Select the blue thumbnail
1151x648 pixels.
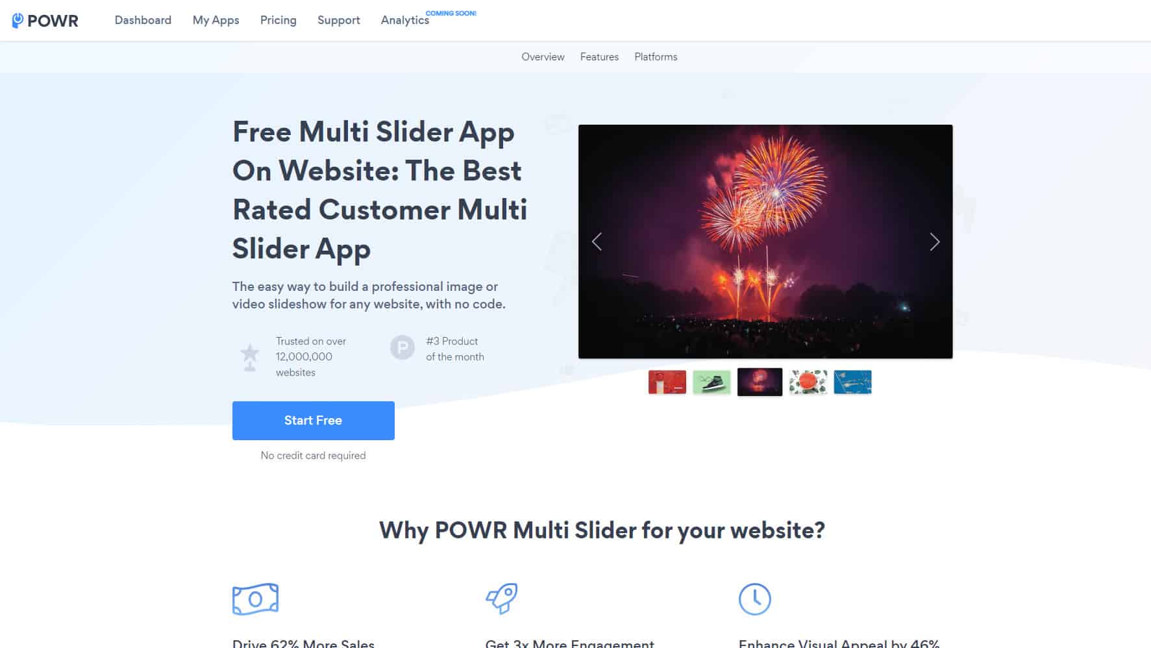pyautogui.click(x=852, y=382)
